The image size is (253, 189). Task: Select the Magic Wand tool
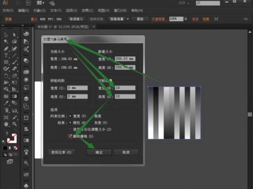pyautogui.click(x=6, y=42)
